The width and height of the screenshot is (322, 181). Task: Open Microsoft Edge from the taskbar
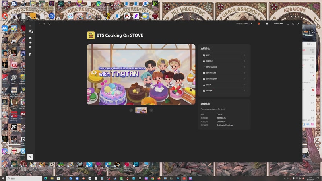point(45,179)
